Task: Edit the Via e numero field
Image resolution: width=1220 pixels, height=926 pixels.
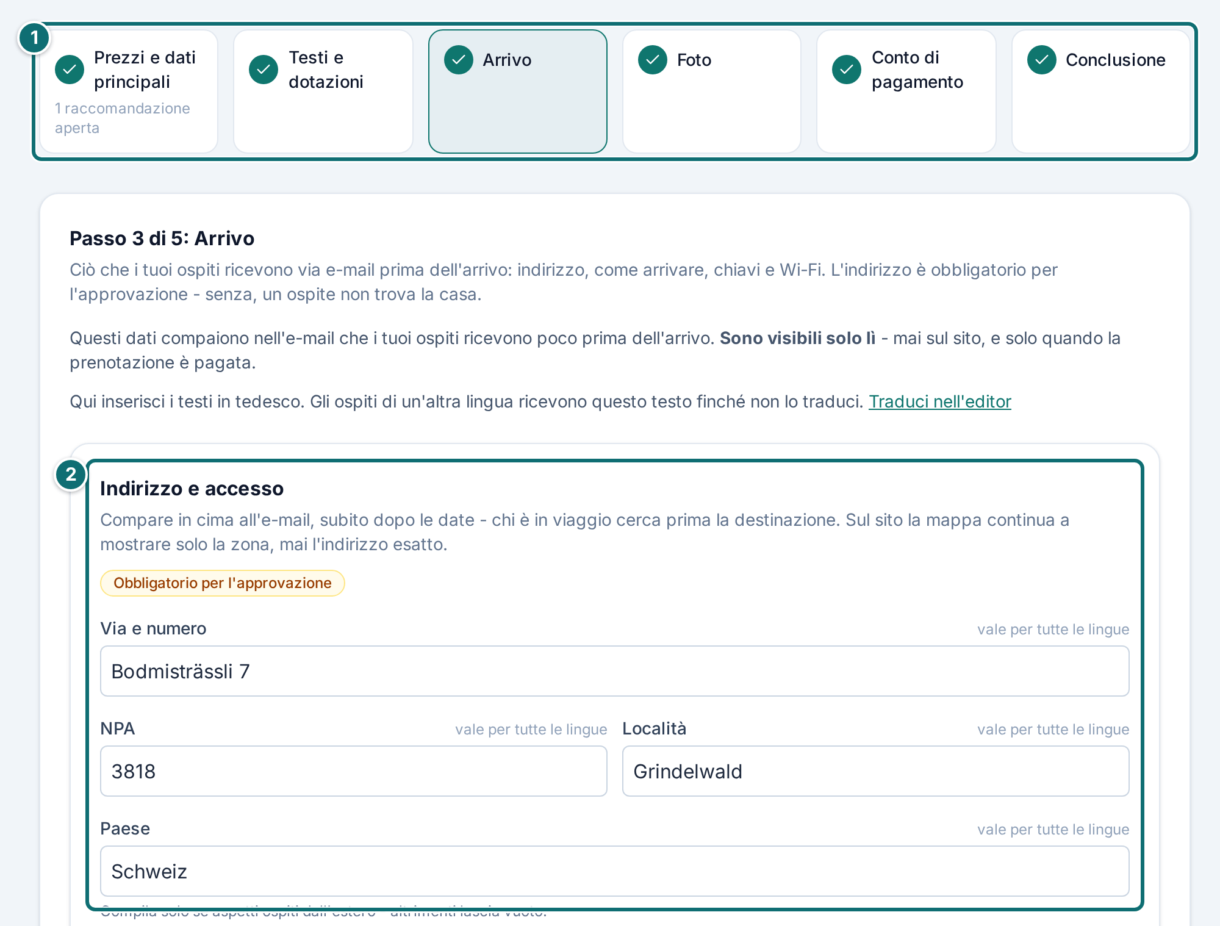Action: tap(615, 671)
